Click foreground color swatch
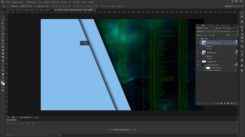 pyautogui.click(x=2, y=83)
